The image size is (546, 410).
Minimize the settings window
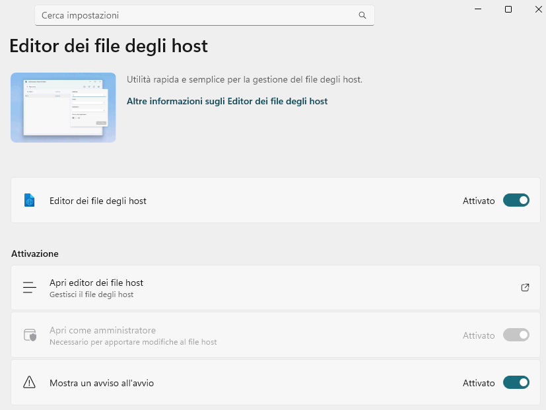point(478,9)
